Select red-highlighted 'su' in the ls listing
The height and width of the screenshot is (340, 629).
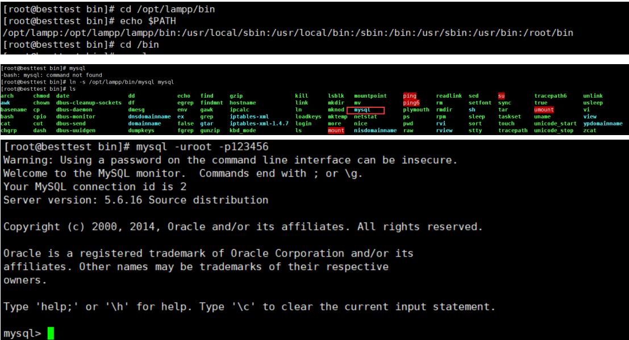(x=501, y=96)
